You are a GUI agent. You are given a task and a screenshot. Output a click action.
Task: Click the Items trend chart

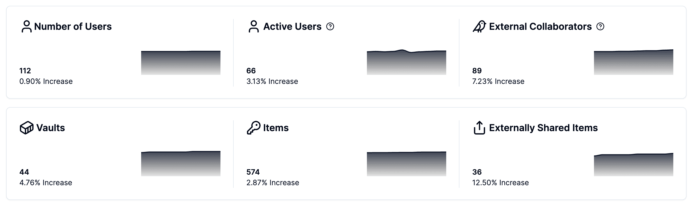(406, 164)
